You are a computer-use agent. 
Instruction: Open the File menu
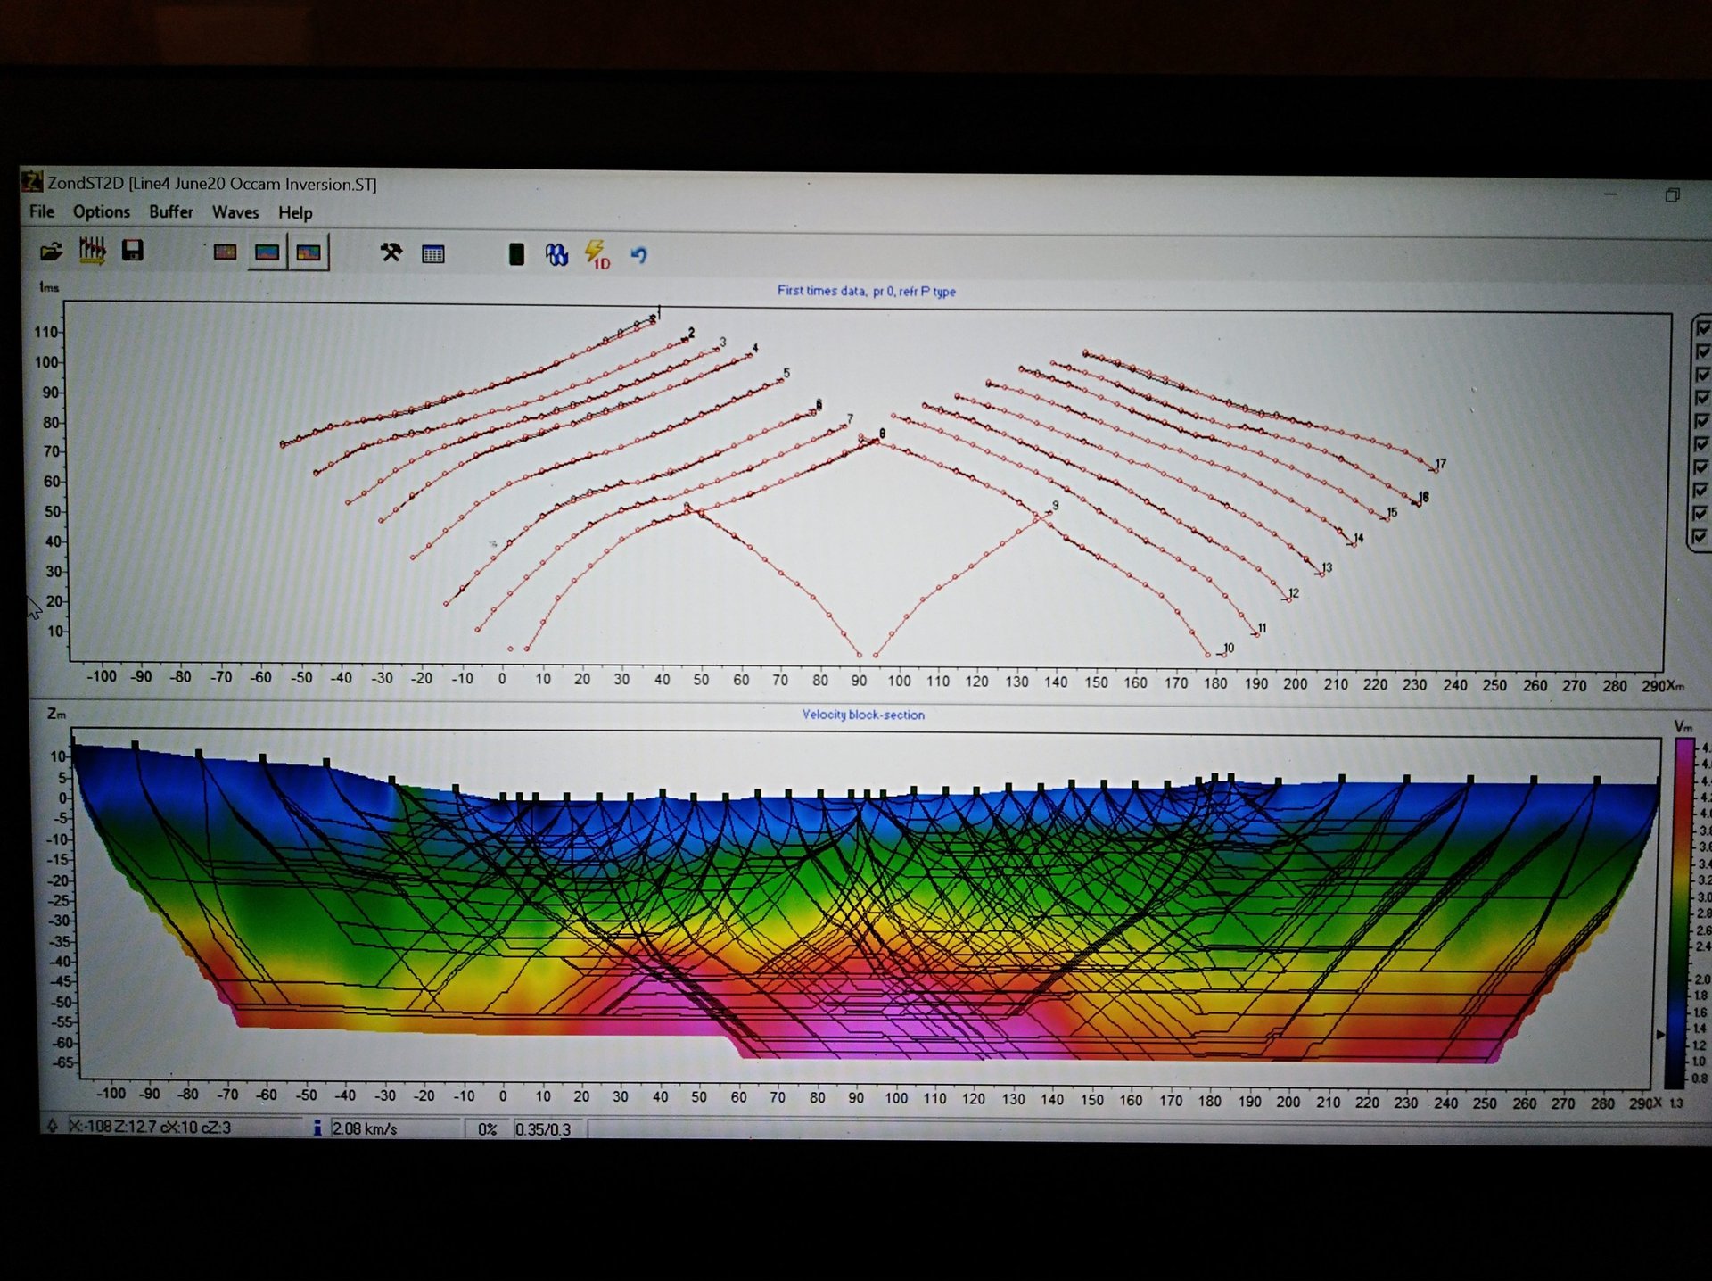coord(42,211)
